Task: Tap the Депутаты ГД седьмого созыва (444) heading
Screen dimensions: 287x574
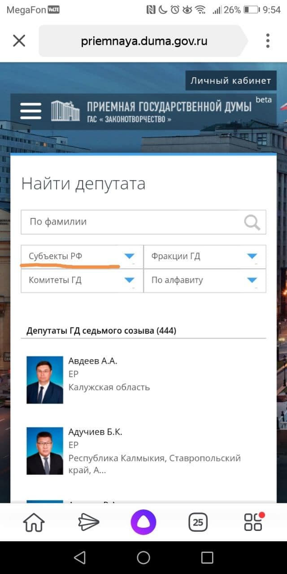Action: pos(101,331)
